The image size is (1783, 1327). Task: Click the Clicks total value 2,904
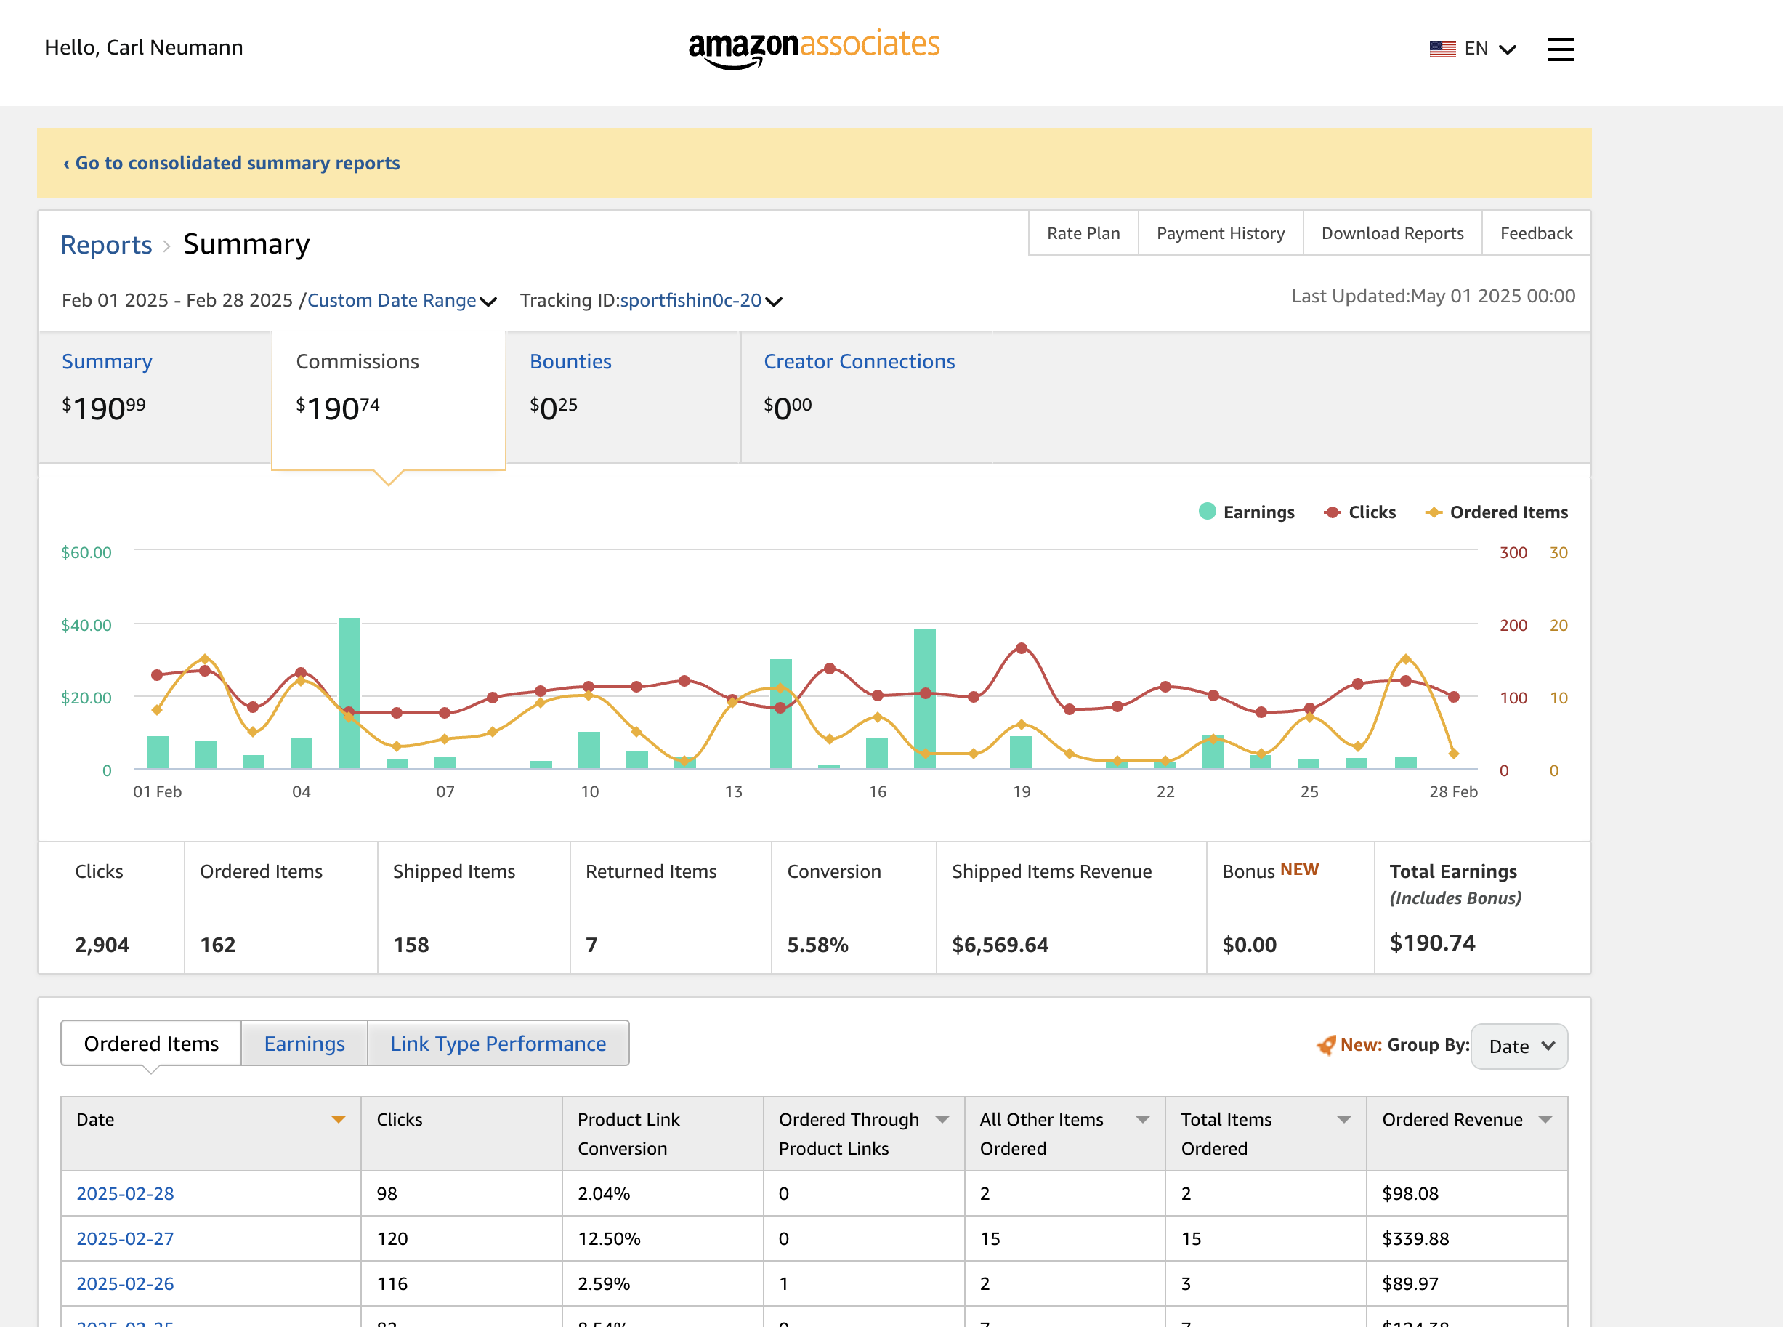tap(102, 944)
